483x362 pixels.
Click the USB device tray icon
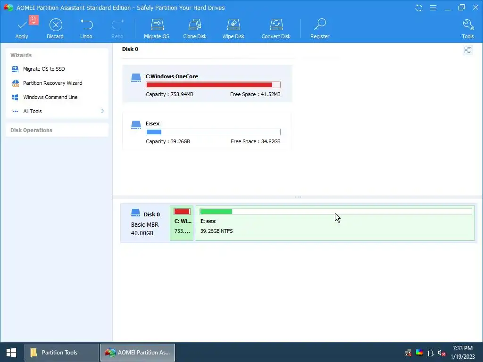[431, 353]
